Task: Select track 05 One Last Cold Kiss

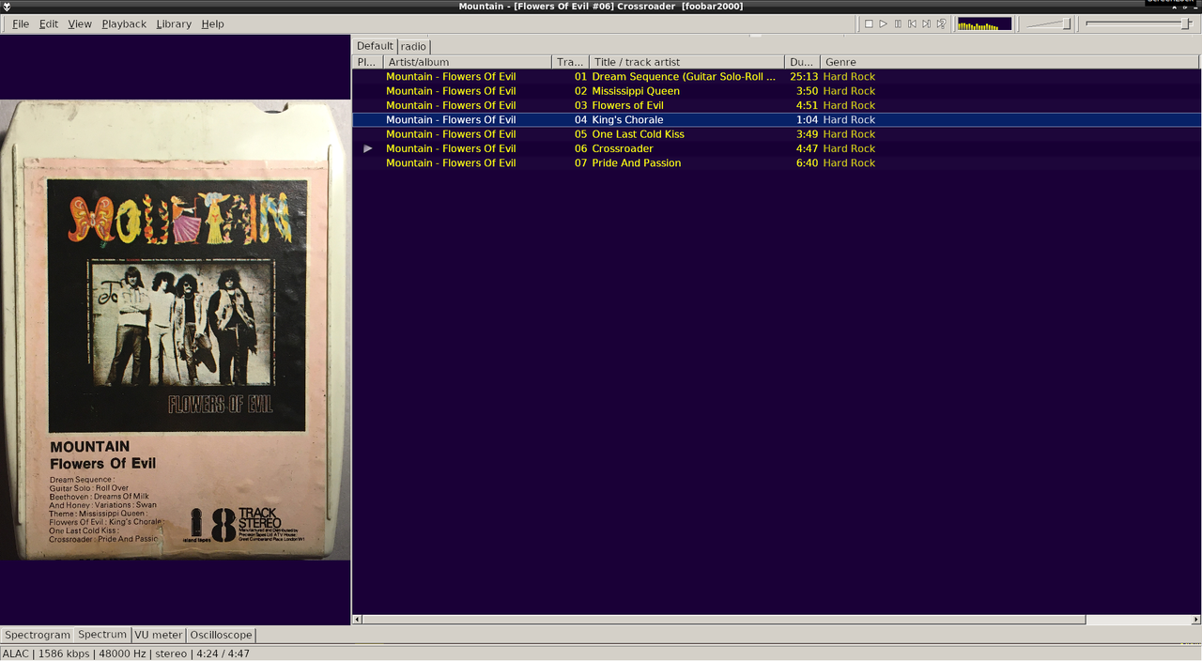Action: pyautogui.click(x=777, y=134)
